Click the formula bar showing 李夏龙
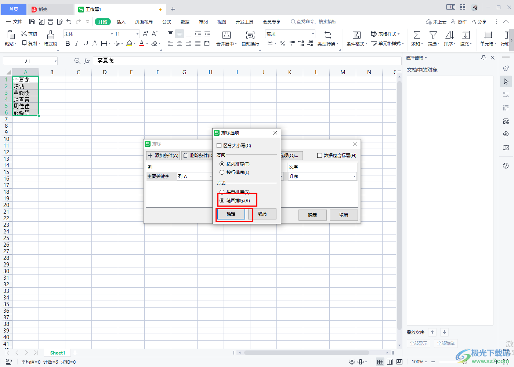This screenshot has height=367, width=514. [x=247, y=61]
